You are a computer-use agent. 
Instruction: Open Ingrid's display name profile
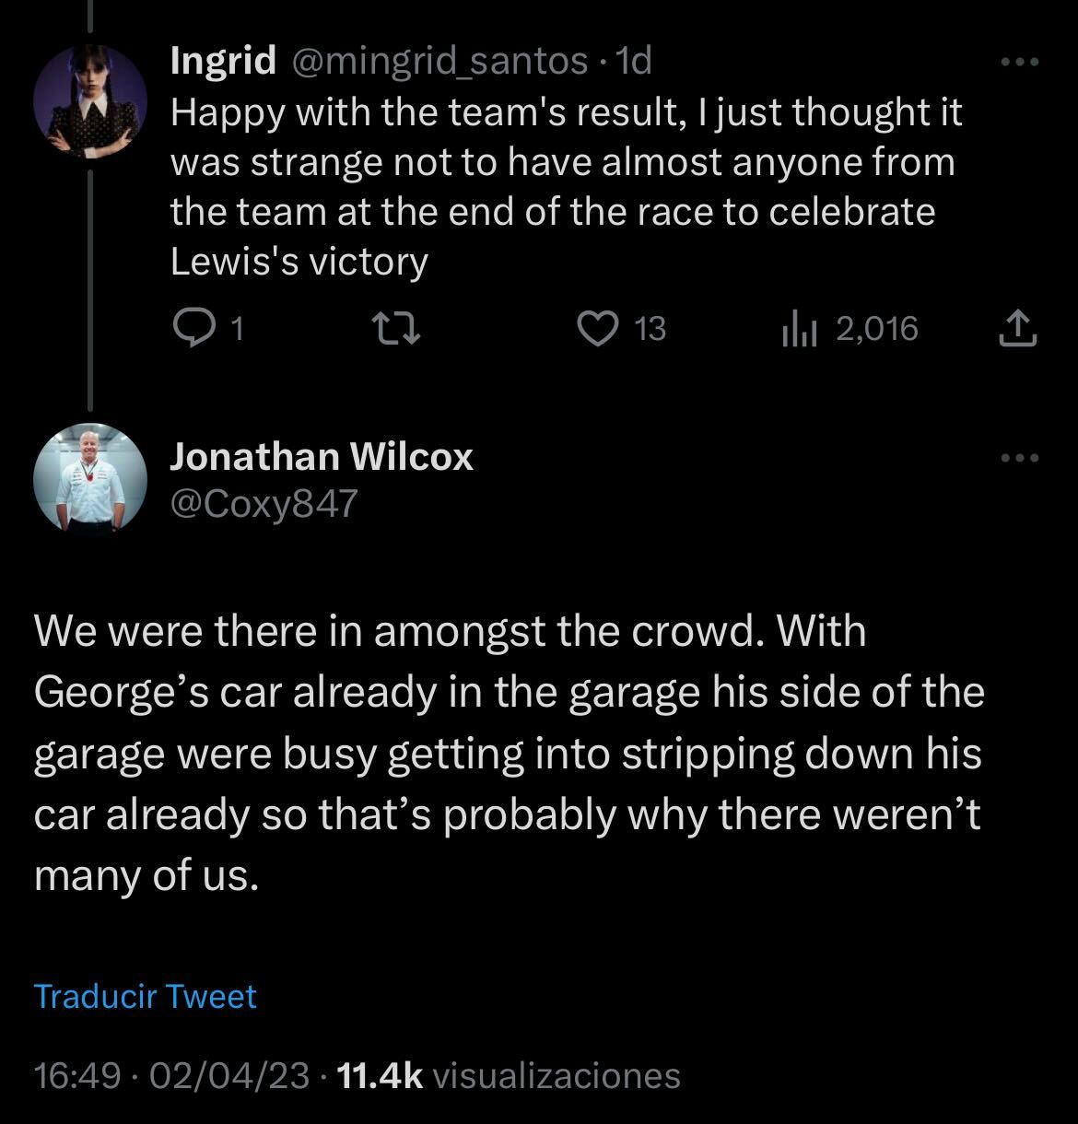224,62
